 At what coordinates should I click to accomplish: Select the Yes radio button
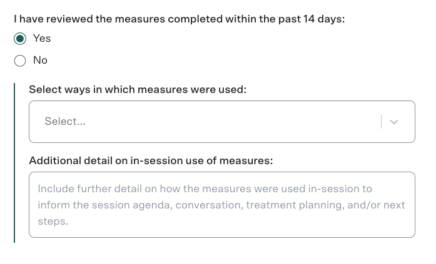(x=20, y=39)
